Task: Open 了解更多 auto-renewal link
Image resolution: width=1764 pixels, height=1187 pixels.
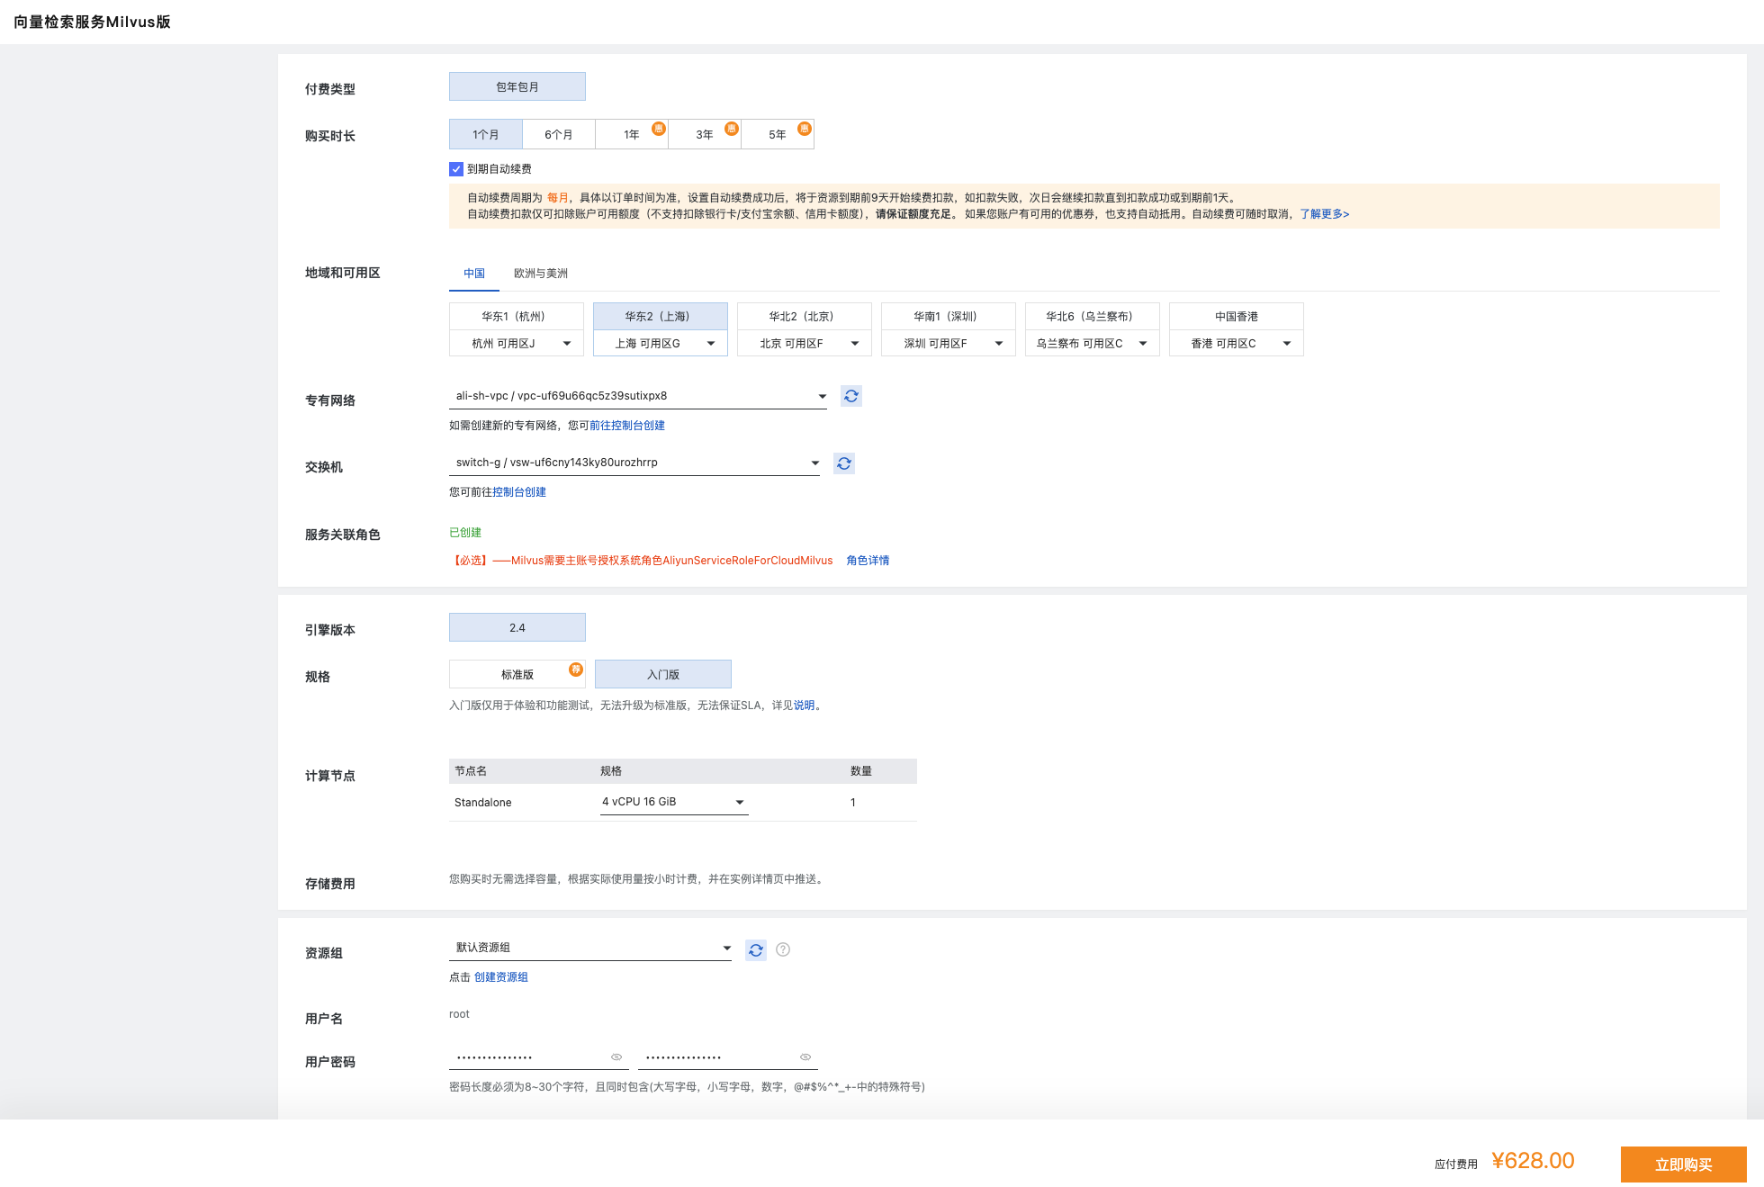Action: click(x=1324, y=214)
